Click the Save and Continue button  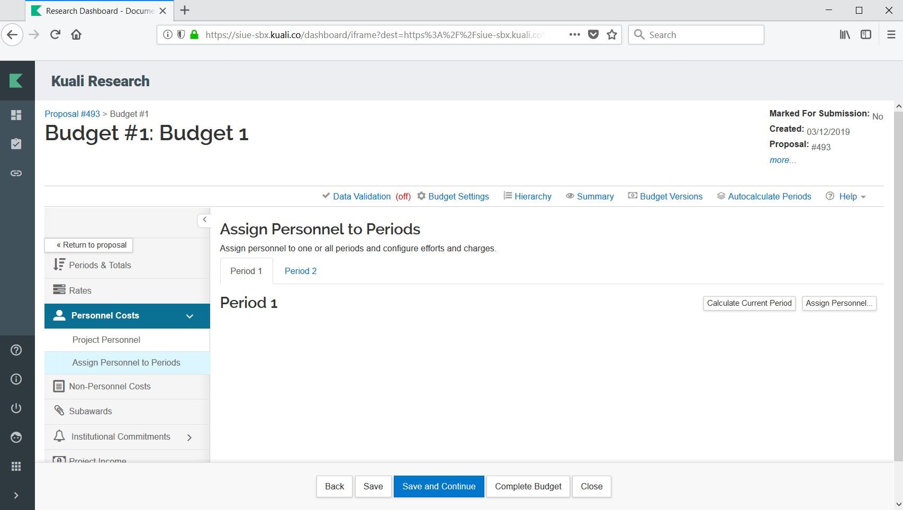point(438,486)
